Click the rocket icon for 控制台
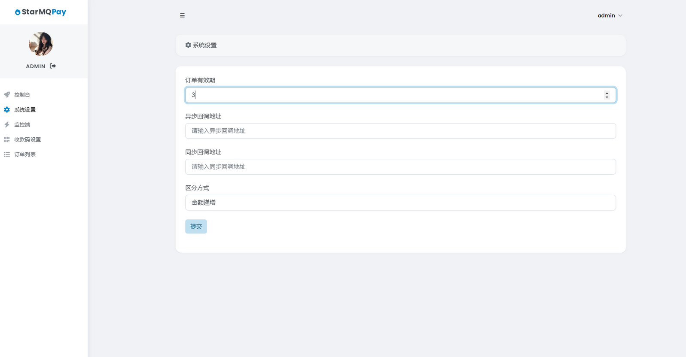Viewport: 686px width, 357px height. [x=7, y=95]
